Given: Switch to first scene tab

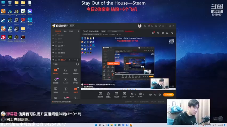Looking at the screenshot, I should pos(58,31).
